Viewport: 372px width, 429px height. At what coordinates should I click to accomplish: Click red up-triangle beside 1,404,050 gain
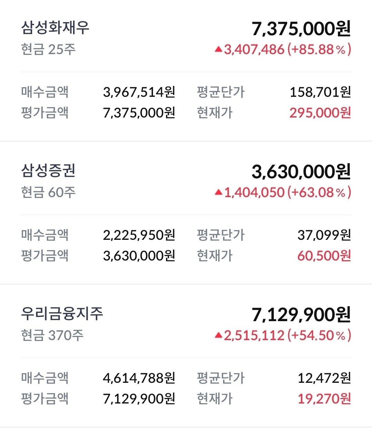click(218, 193)
